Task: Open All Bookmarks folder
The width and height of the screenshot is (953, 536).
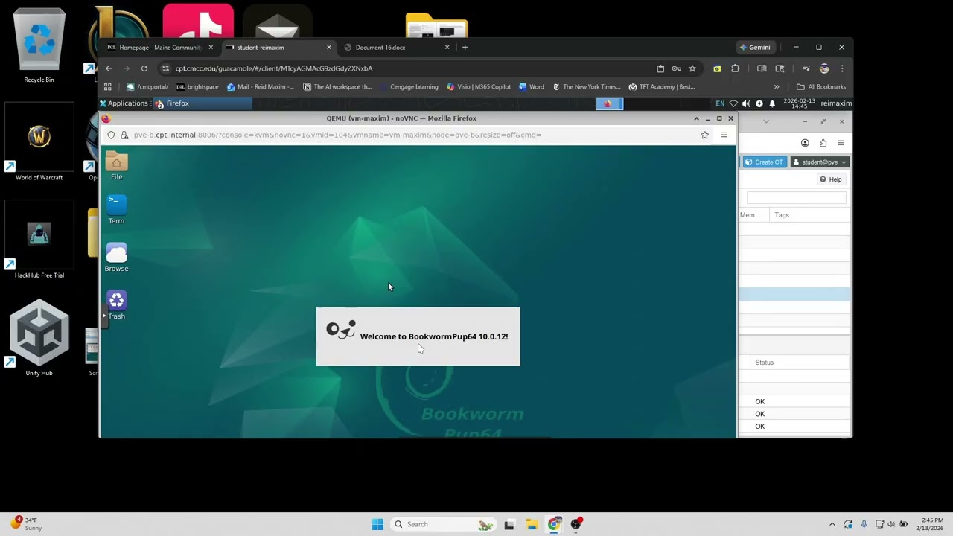Action: pos(821,86)
